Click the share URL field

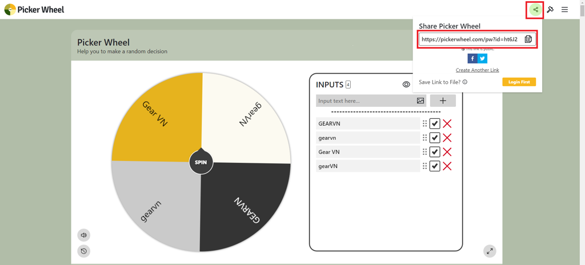click(x=477, y=39)
